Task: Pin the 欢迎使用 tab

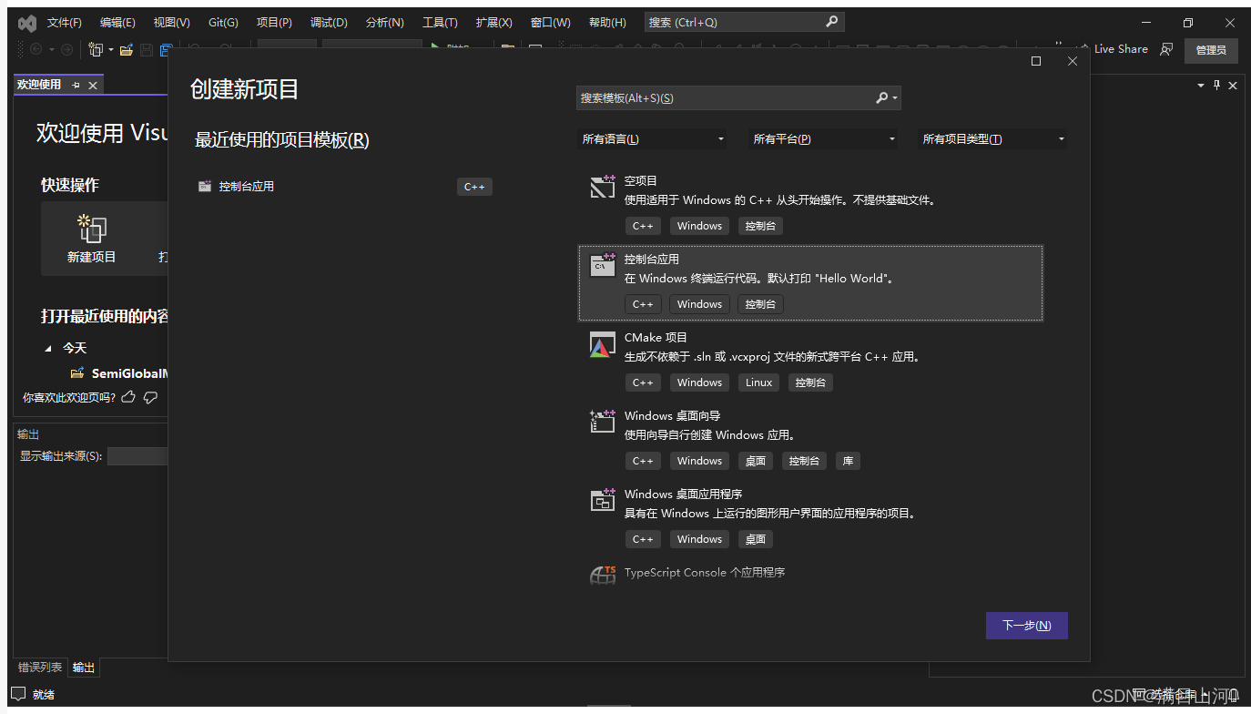Action: [x=76, y=85]
